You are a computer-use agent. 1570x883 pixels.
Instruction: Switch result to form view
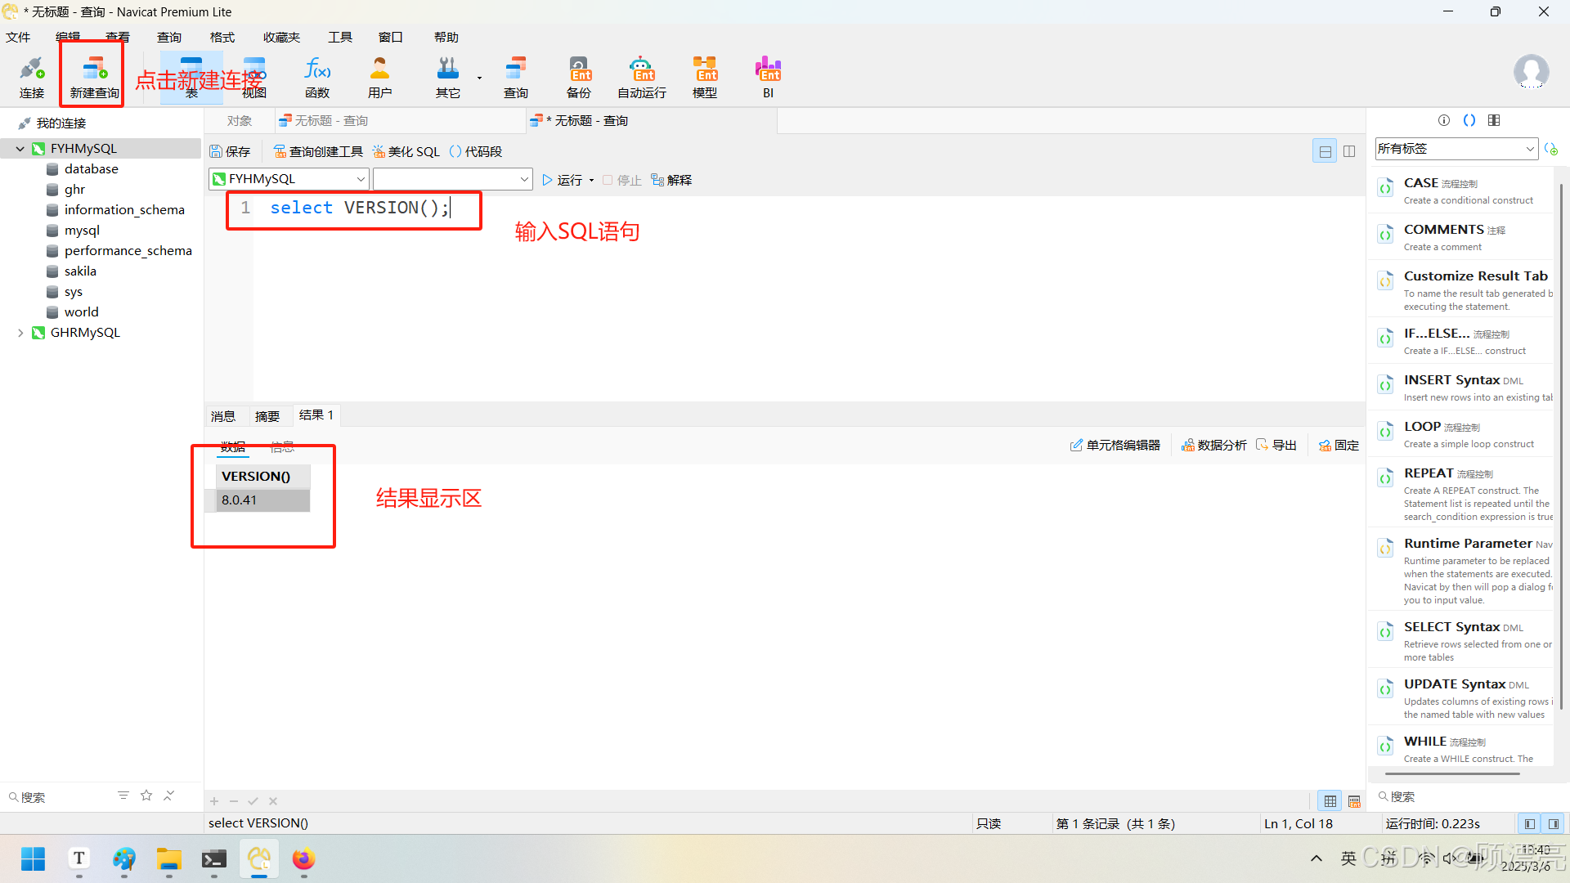(x=1354, y=801)
